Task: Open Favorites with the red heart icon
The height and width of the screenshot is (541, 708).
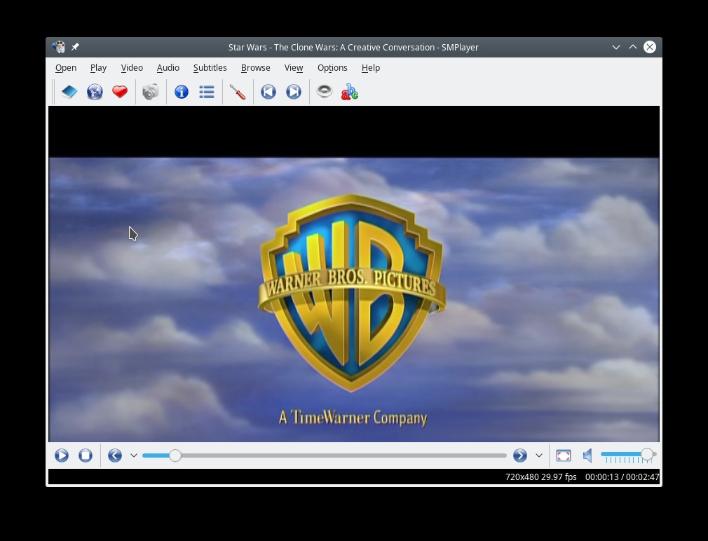Action: point(120,92)
